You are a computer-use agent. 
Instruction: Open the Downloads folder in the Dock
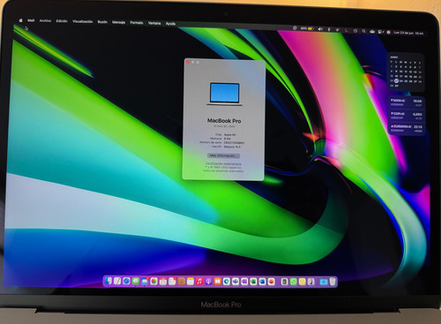[324, 282]
